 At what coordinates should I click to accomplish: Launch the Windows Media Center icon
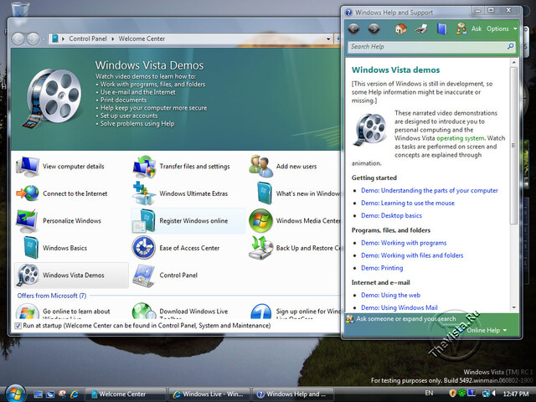click(x=260, y=220)
